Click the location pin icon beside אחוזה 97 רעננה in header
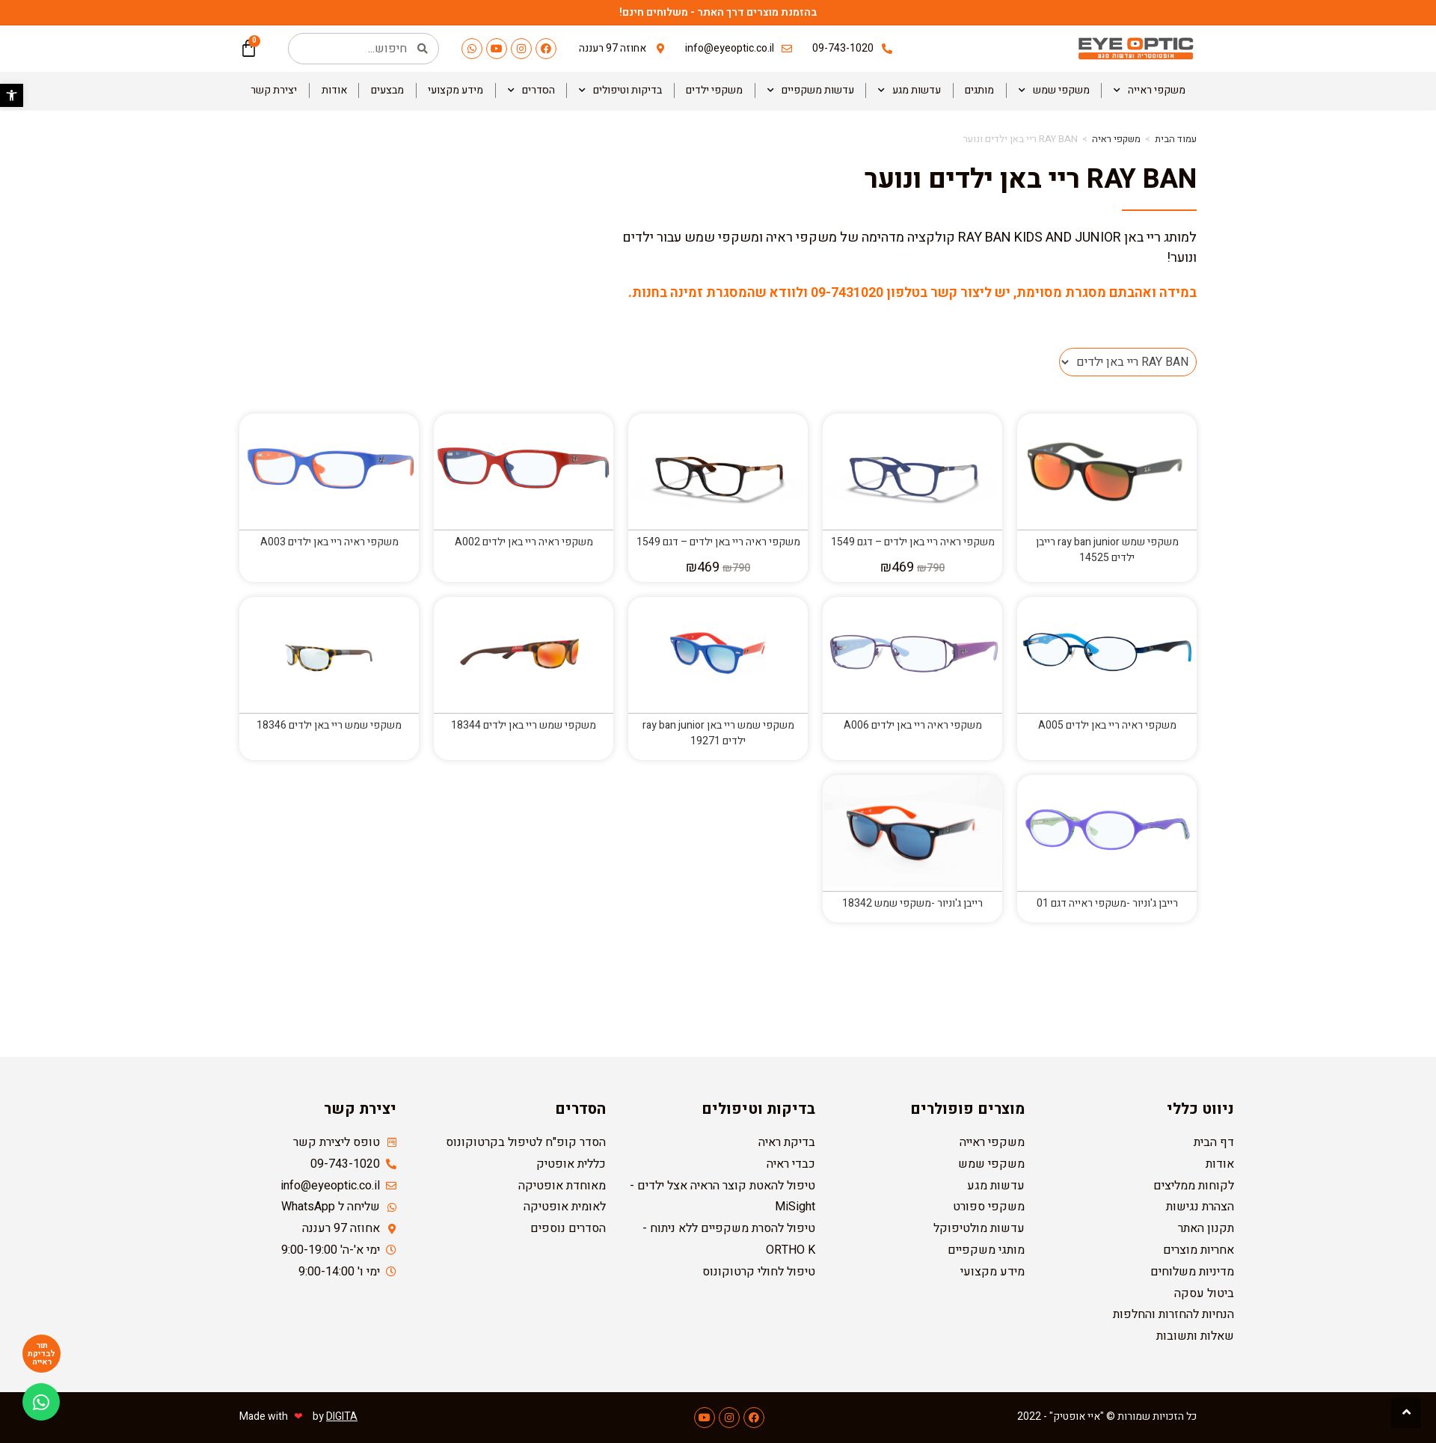 (660, 49)
